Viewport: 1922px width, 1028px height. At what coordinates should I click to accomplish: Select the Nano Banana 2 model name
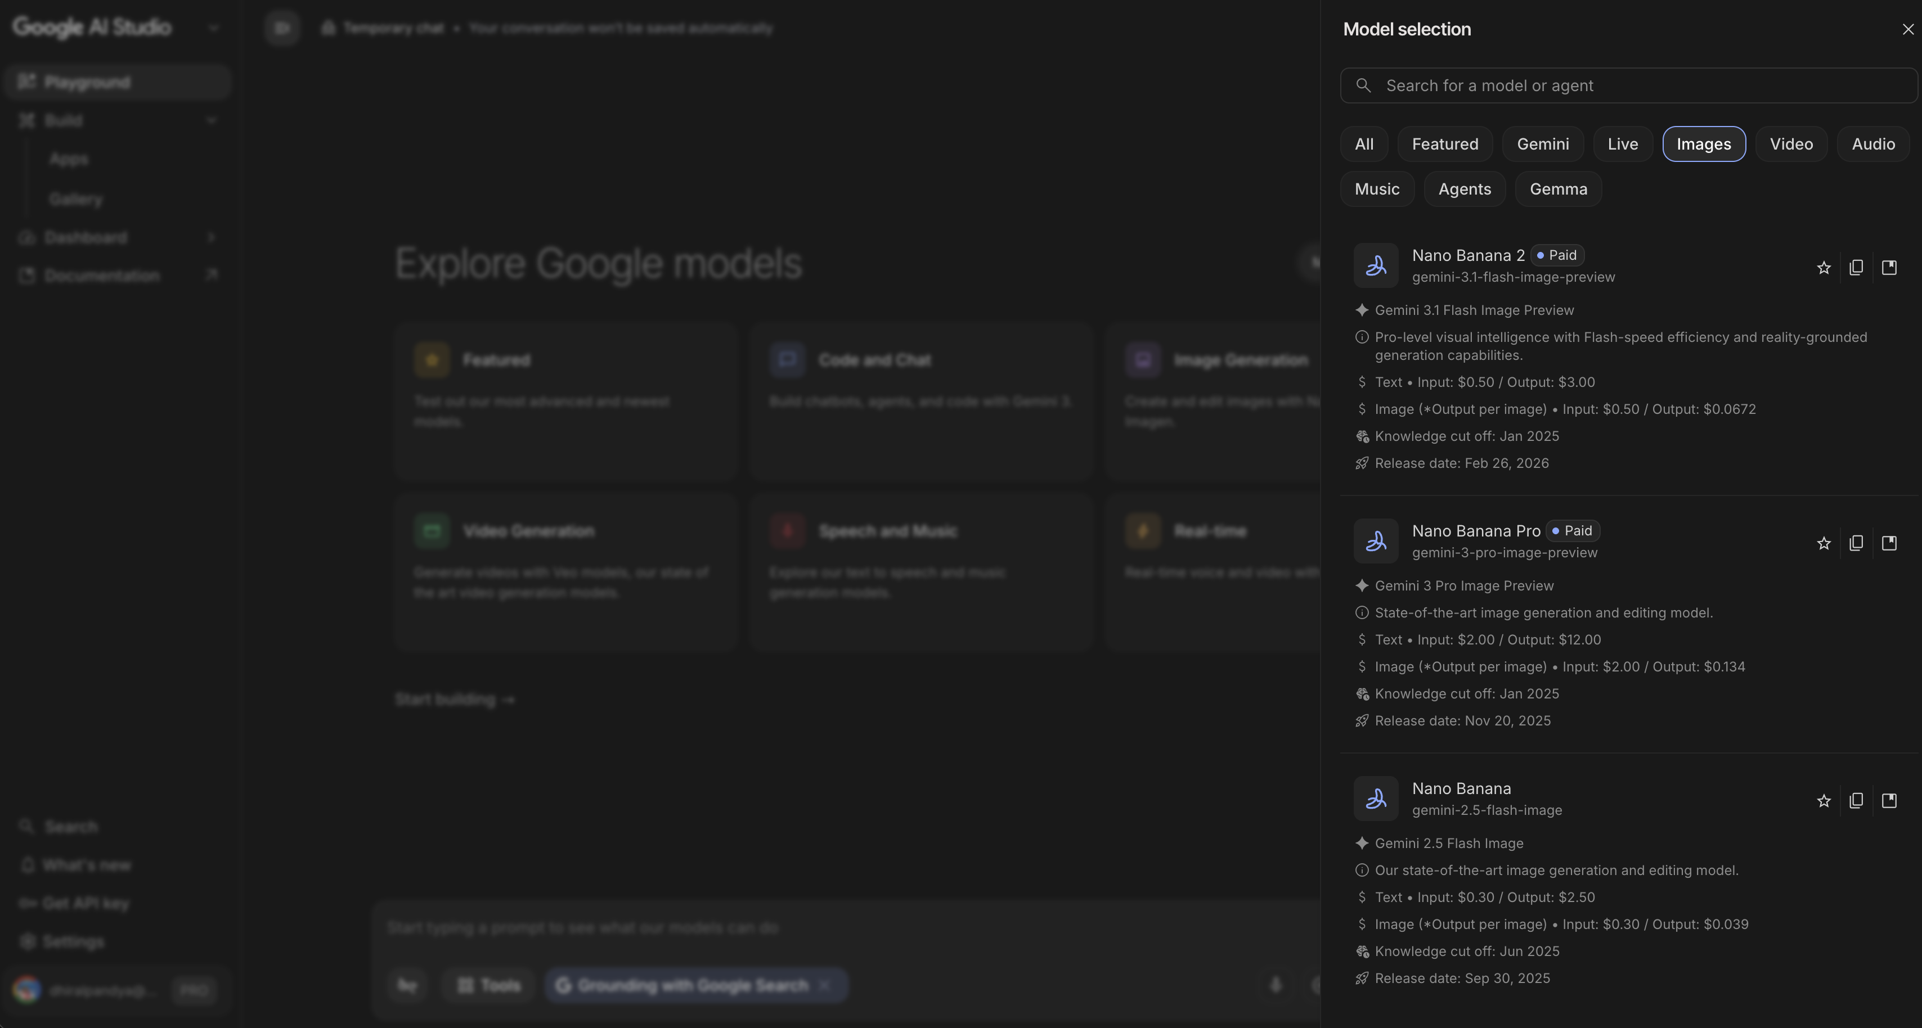1469,255
